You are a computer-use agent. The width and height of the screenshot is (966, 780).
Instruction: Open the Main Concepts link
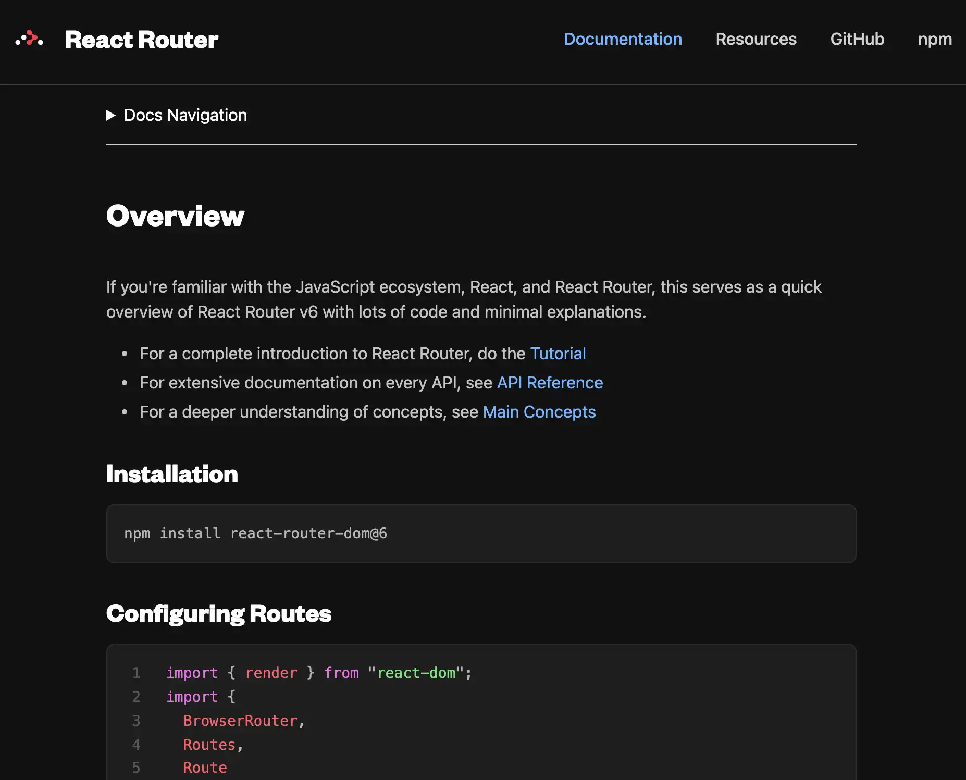coord(539,412)
